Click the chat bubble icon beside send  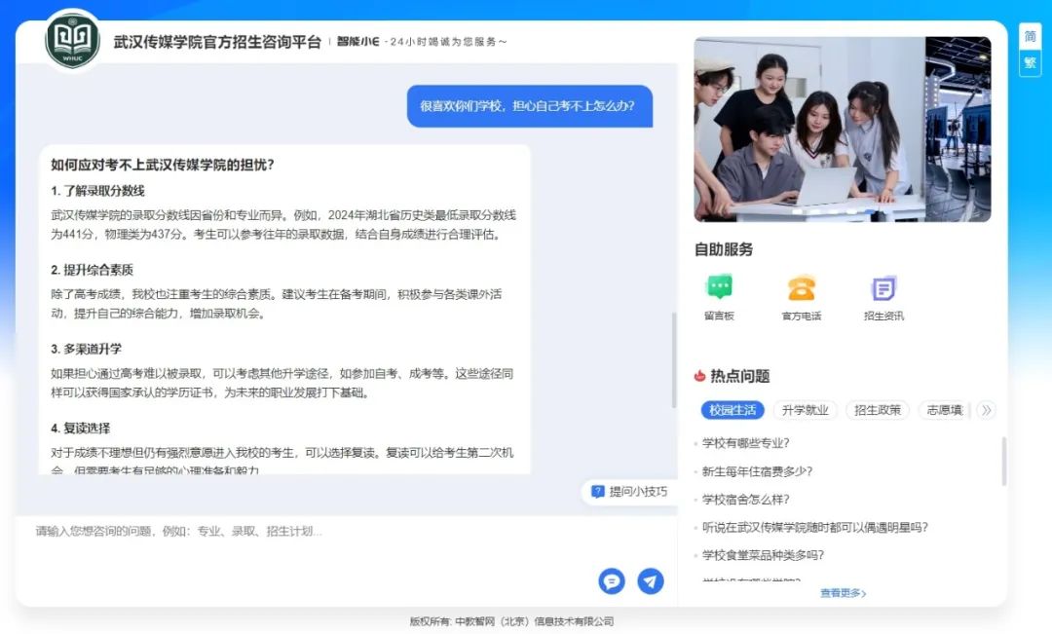(612, 581)
